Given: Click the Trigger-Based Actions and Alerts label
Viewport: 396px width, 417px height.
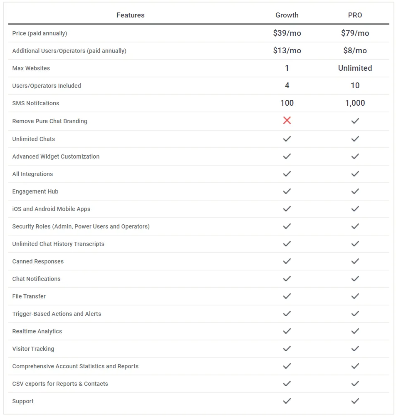Looking at the screenshot, I should [57, 314].
